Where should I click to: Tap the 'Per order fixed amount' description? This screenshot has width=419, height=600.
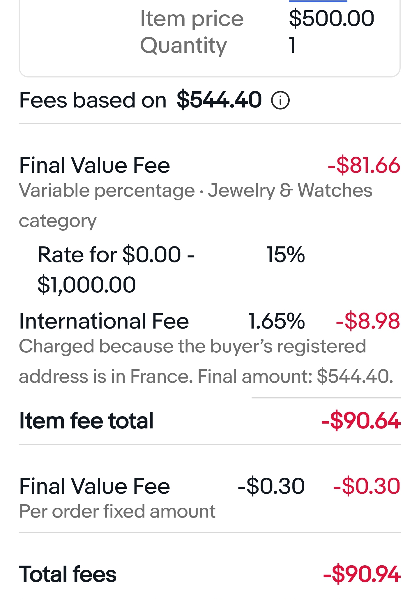pos(117,511)
